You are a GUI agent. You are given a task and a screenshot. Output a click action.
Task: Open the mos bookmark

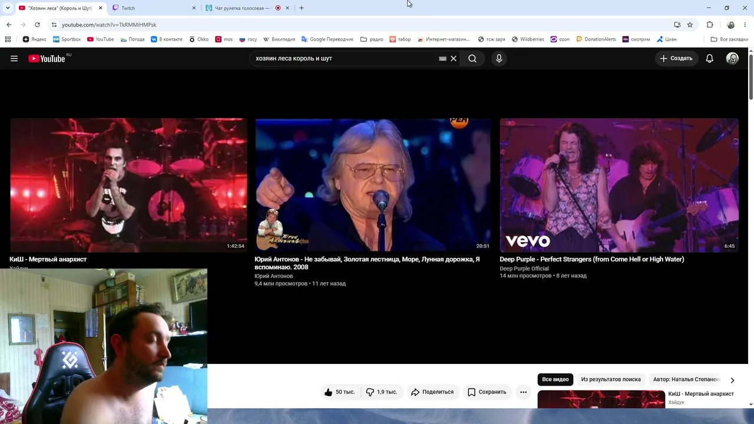pyautogui.click(x=224, y=39)
